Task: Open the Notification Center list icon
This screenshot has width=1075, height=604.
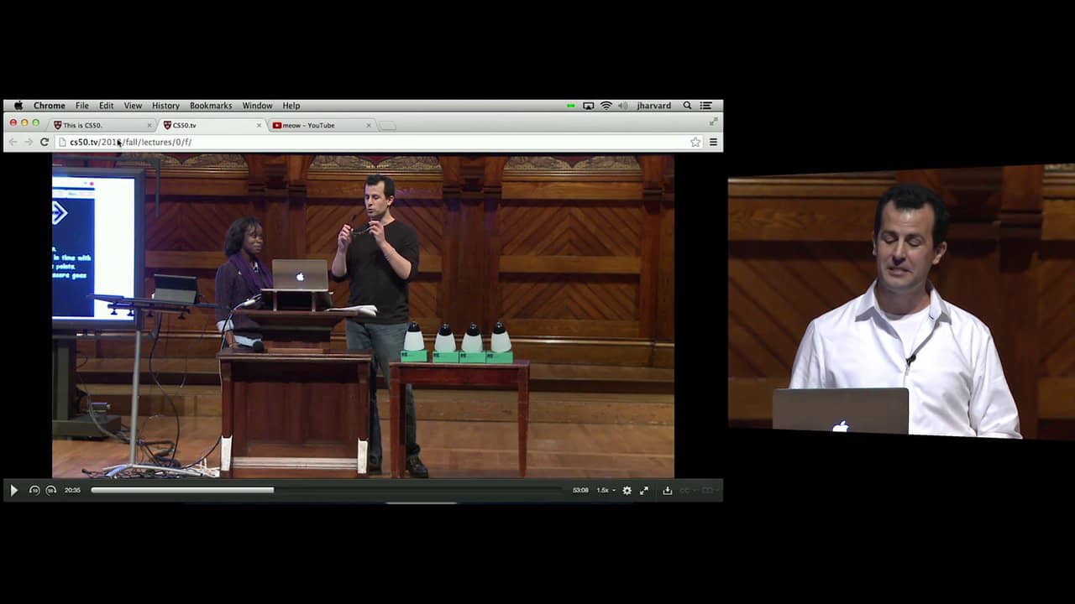Action: (x=706, y=106)
